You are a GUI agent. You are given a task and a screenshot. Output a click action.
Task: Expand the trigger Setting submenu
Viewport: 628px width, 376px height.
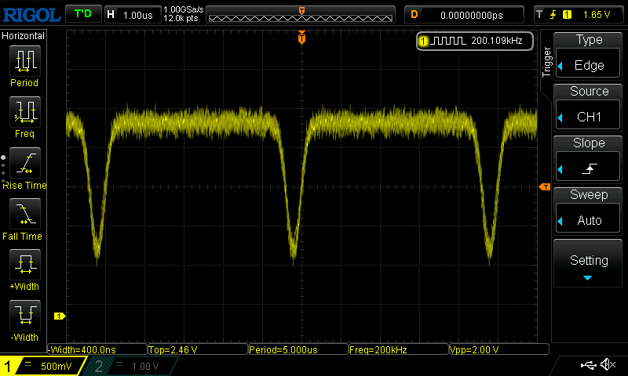coord(588,263)
